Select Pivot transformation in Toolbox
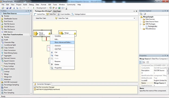This screenshot has height=98, width=169. [x=6, y=87]
